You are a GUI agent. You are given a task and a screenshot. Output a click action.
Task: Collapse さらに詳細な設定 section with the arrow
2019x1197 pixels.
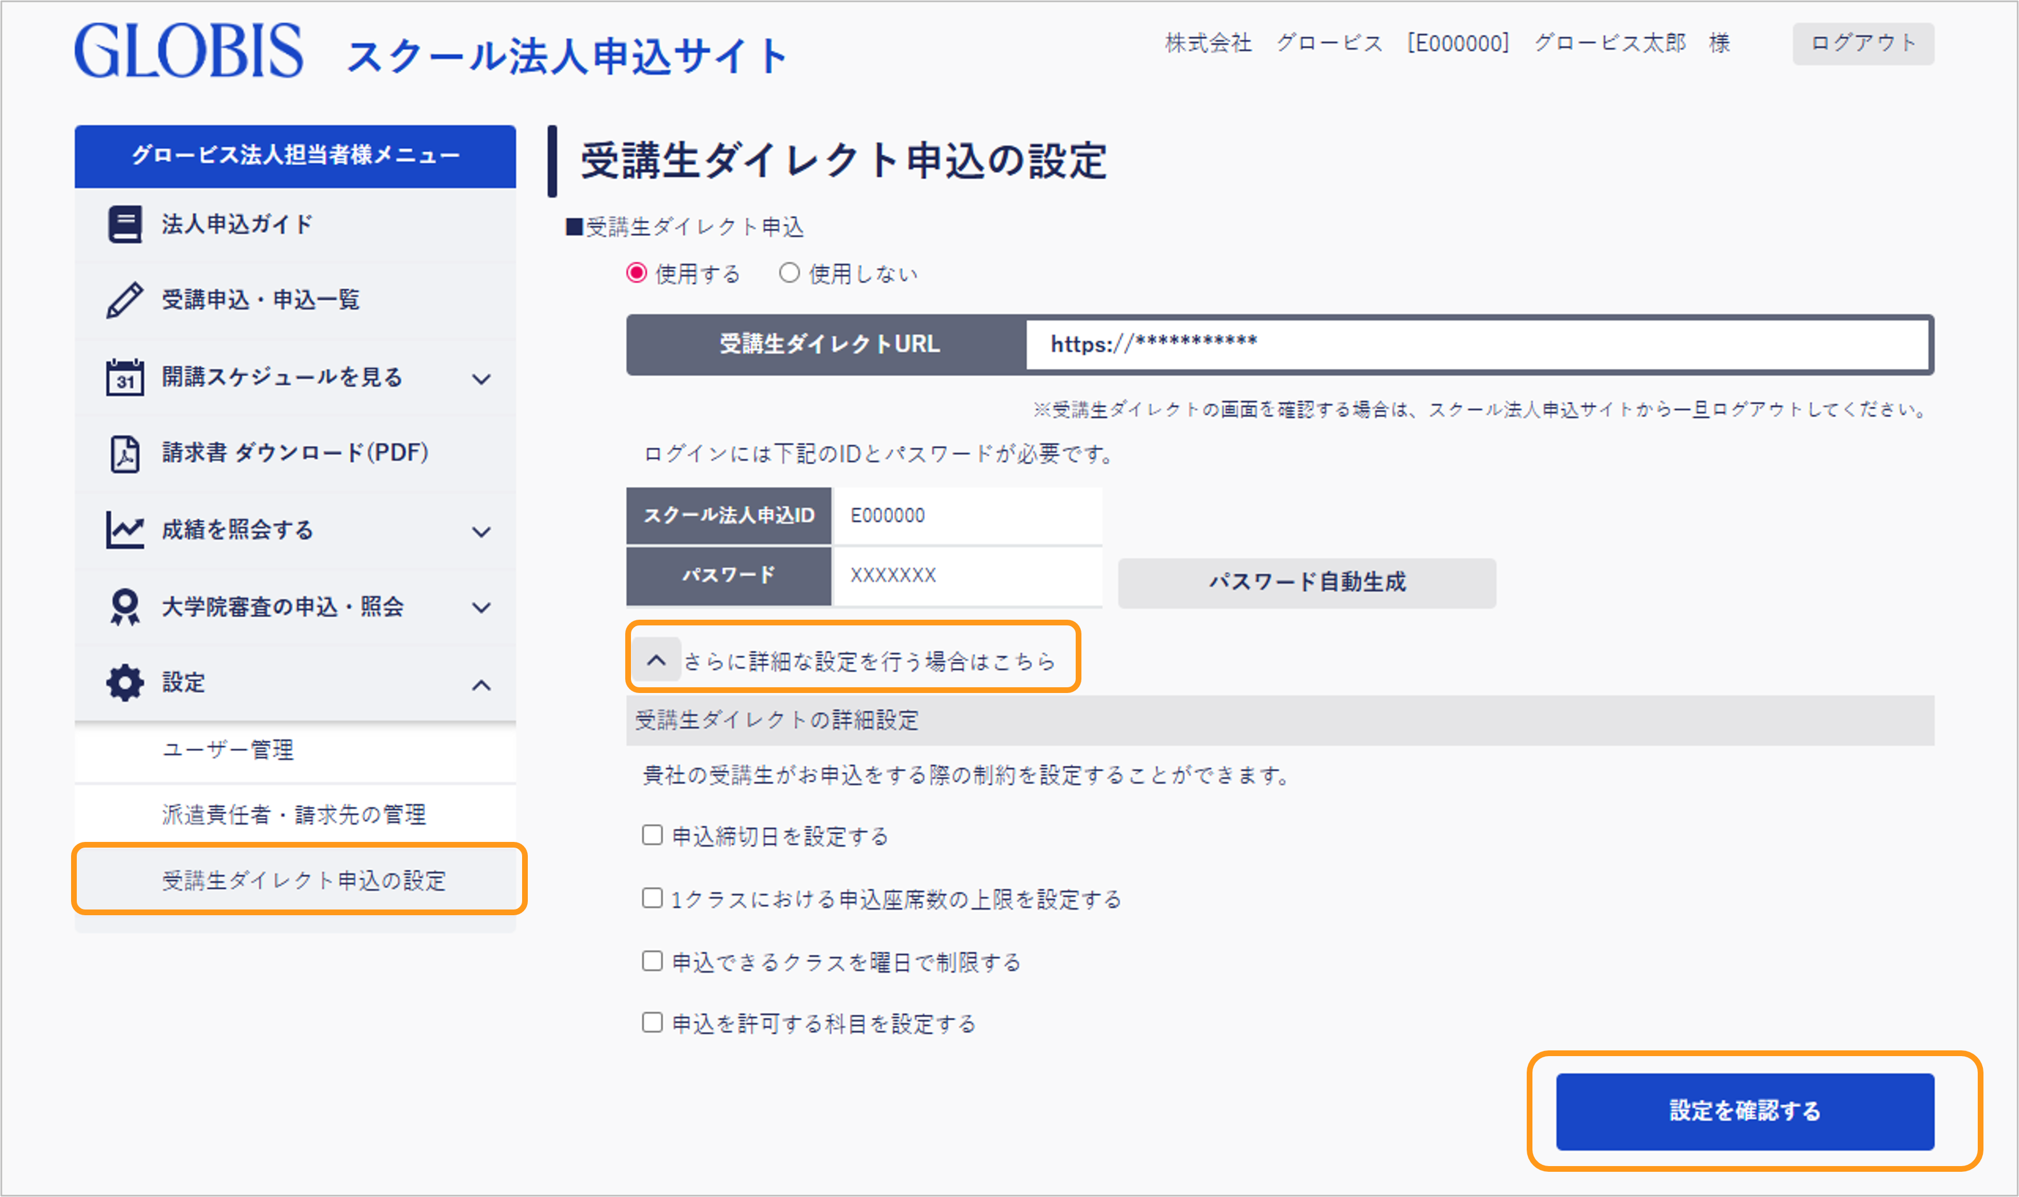click(657, 660)
